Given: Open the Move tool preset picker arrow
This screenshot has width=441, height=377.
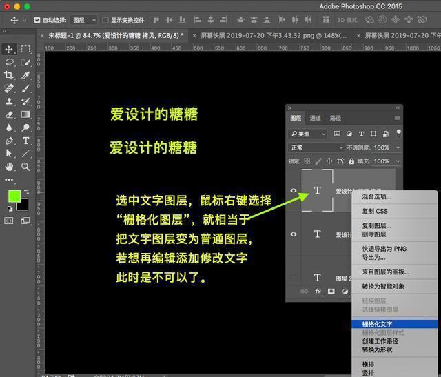Looking at the screenshot, I should pos(25,20).
